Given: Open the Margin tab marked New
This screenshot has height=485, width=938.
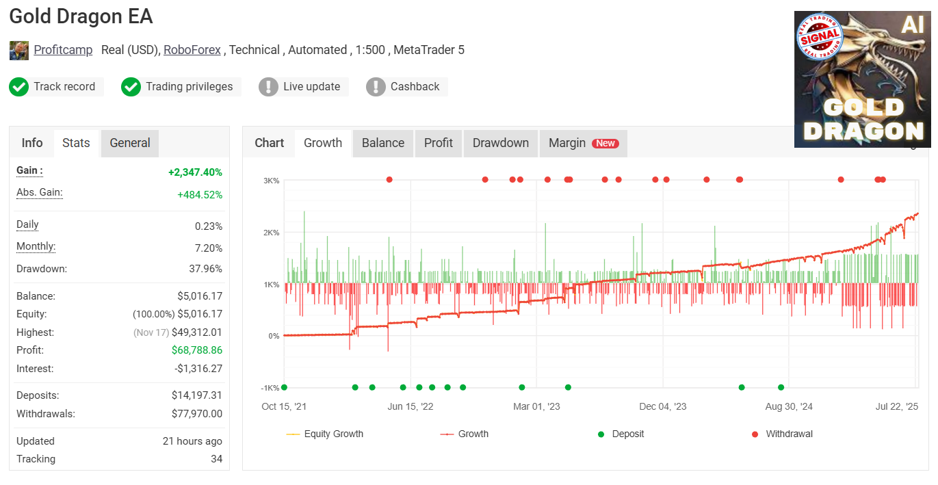Looking at the screenshot, I should [583, 143].
